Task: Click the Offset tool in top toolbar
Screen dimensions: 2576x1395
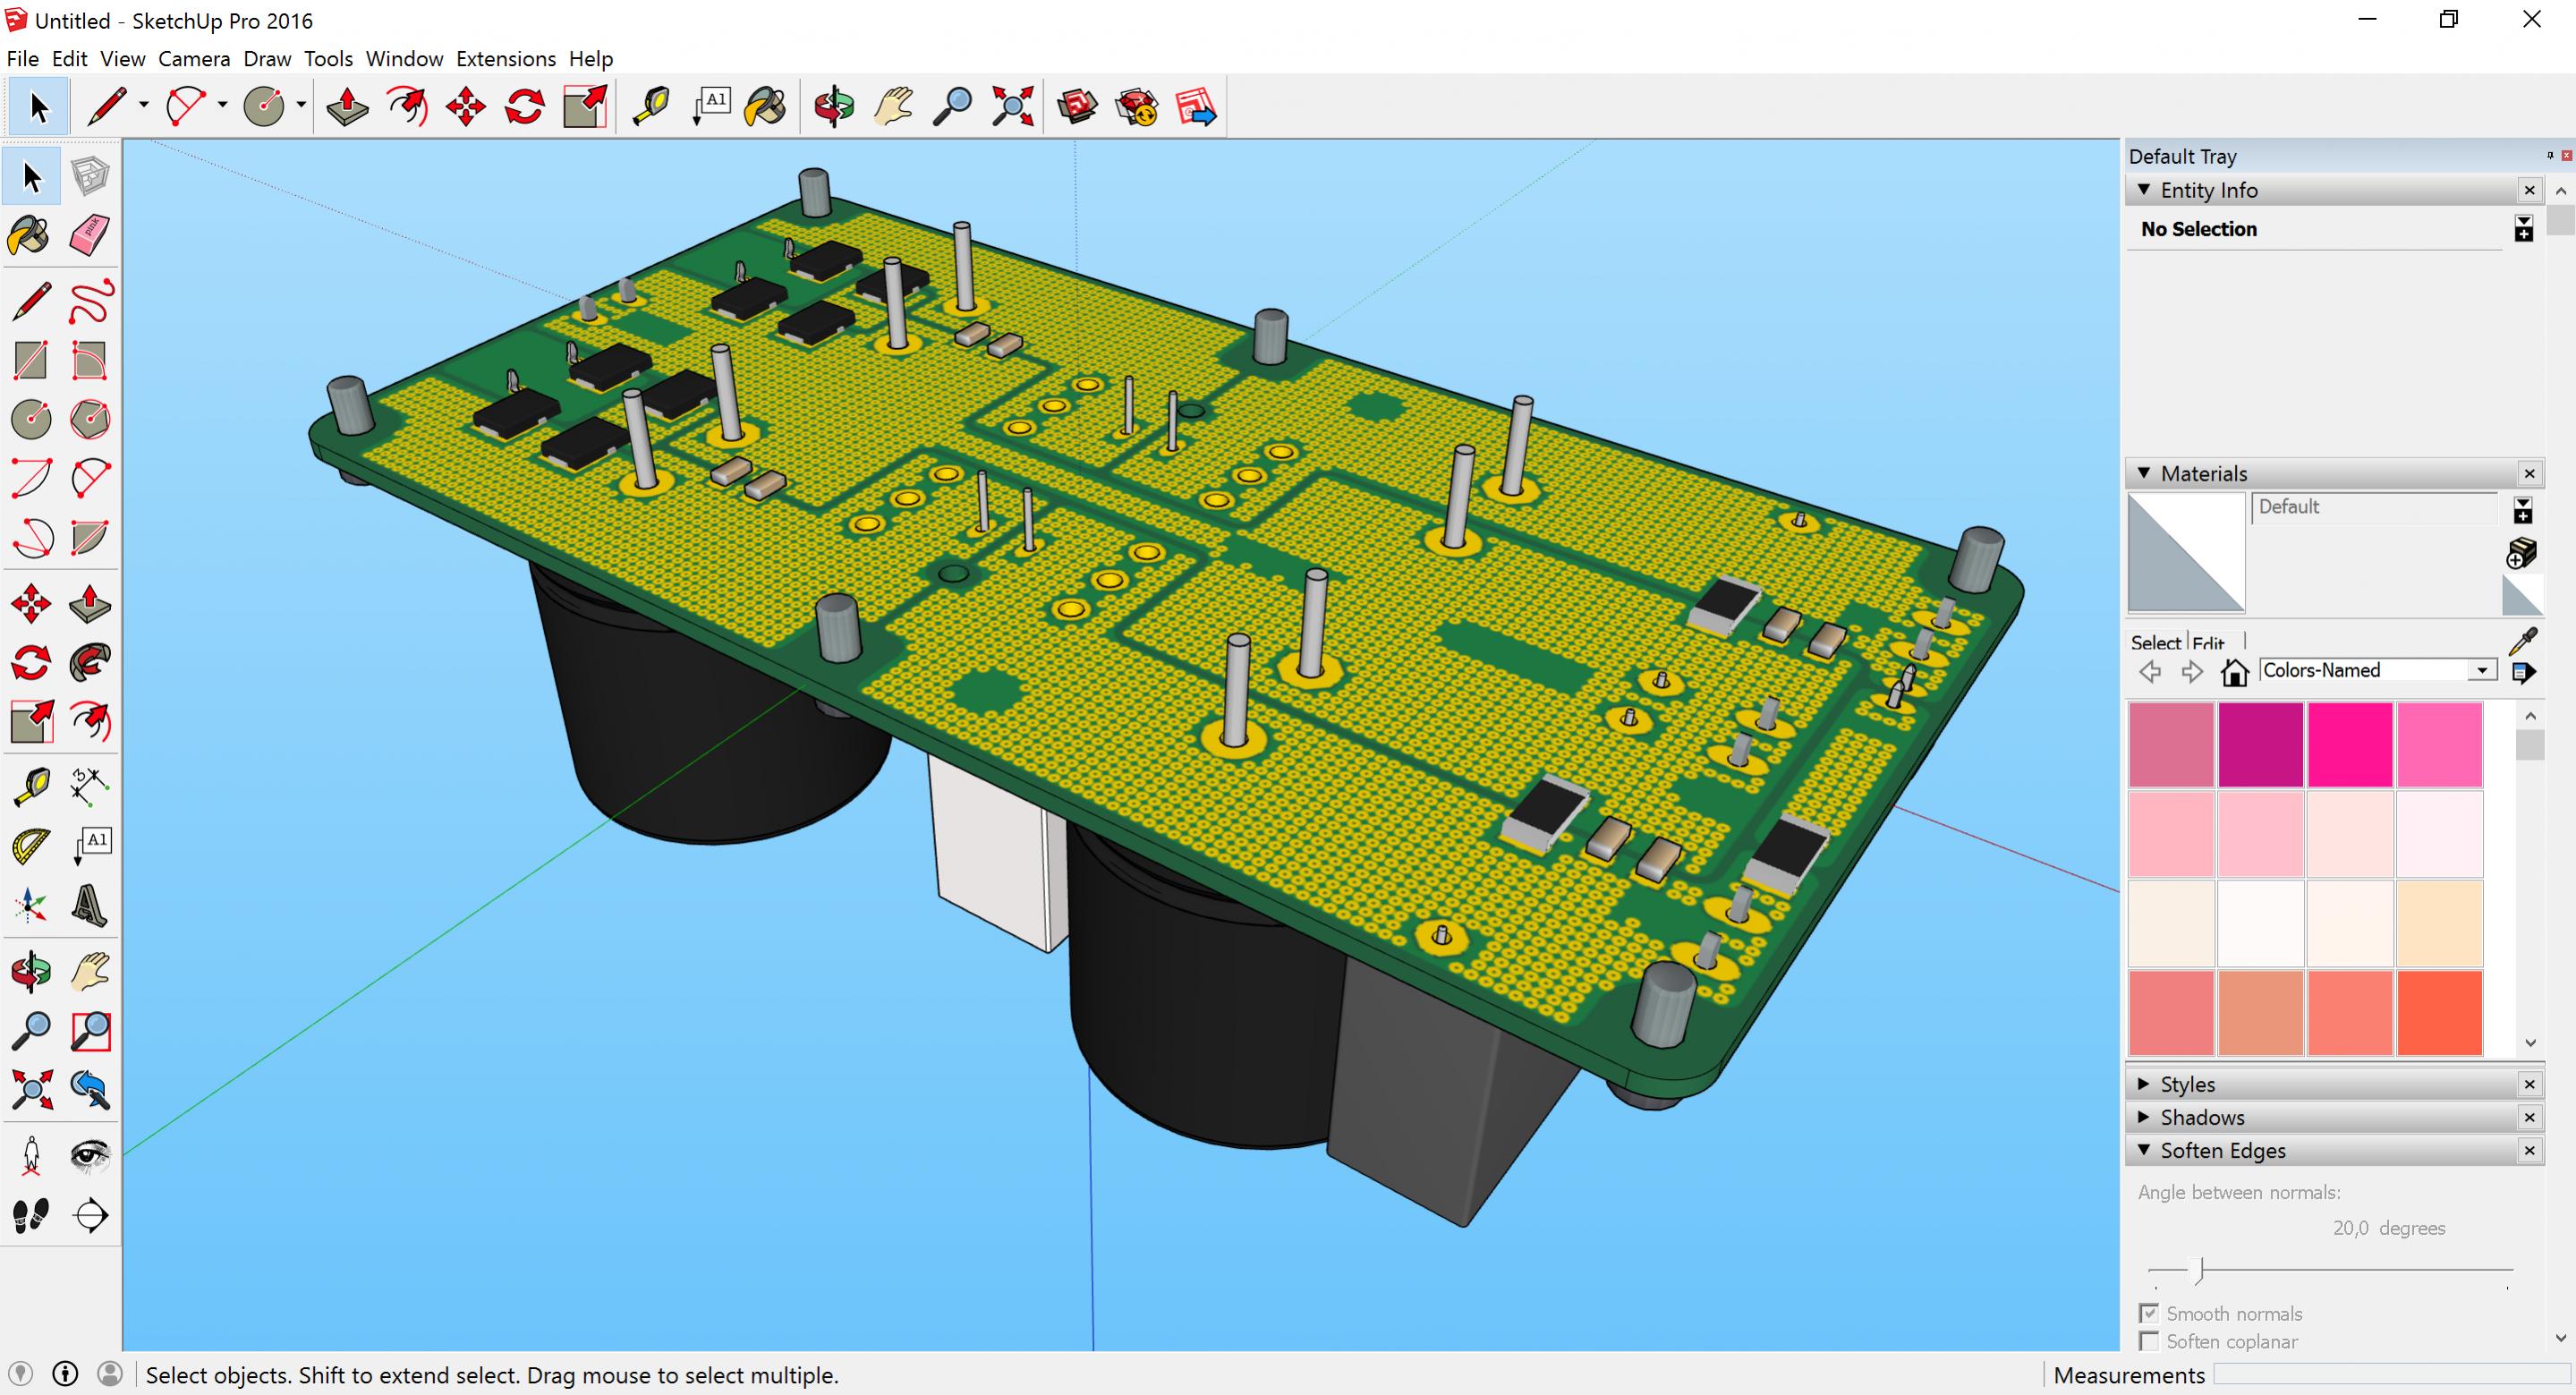Action: point(406,106)
